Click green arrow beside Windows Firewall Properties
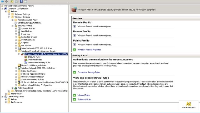The image size is (200, 113). (x=74, y=50)
